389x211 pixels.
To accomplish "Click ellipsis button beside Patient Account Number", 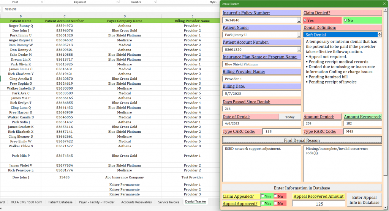I will 299,50.
